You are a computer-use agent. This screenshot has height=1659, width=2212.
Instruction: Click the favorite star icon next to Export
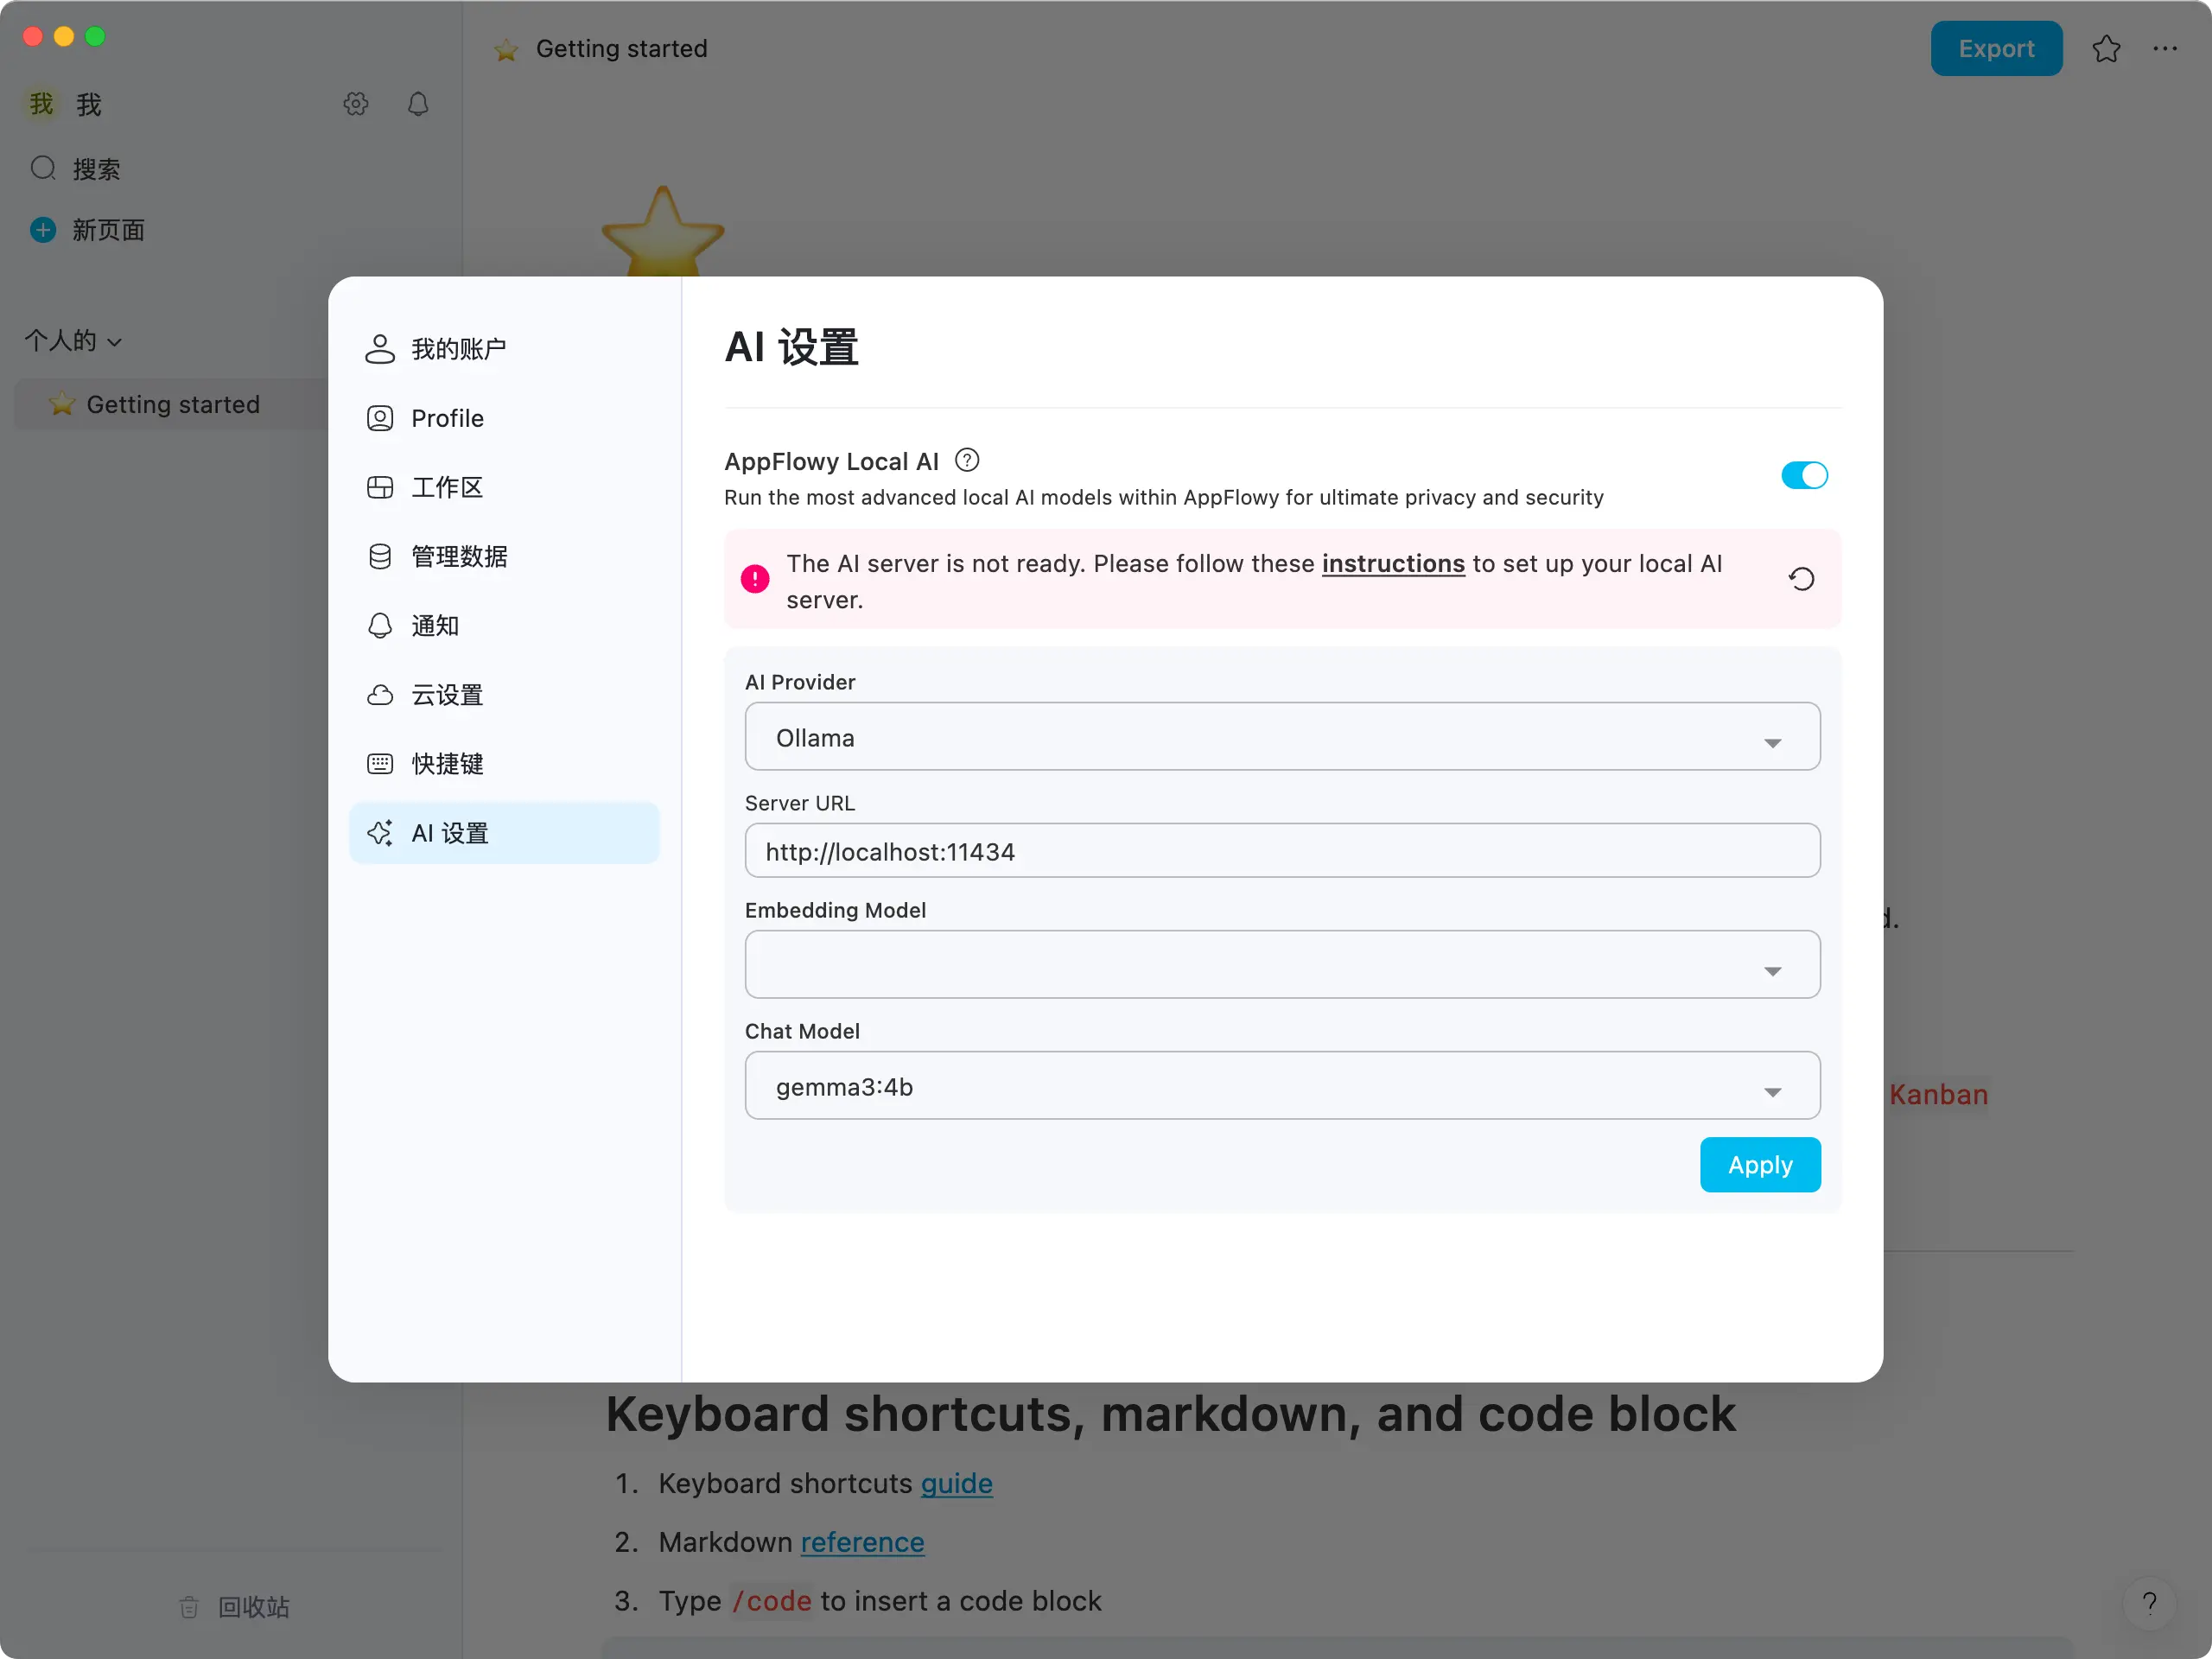point(2106,49)
